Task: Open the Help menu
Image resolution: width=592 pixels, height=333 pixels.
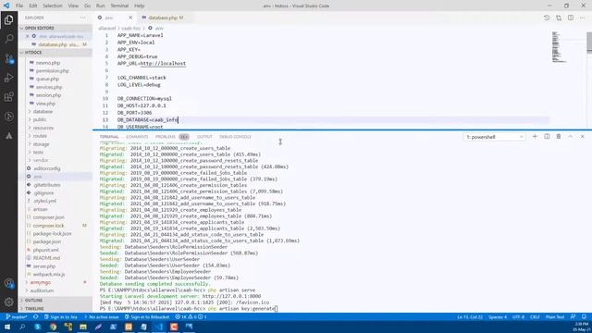Action: [140, 6]
